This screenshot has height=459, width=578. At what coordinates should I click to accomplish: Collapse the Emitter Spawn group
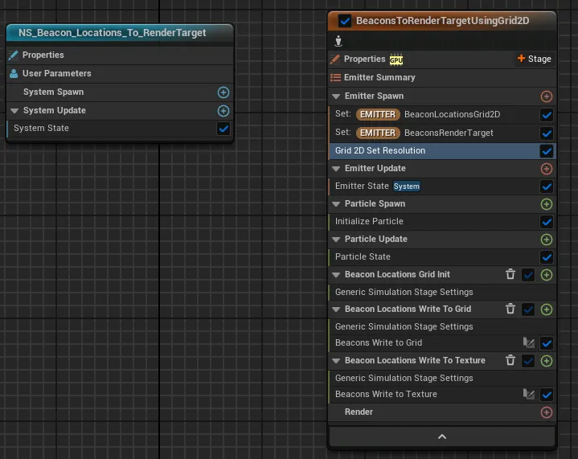336,96
